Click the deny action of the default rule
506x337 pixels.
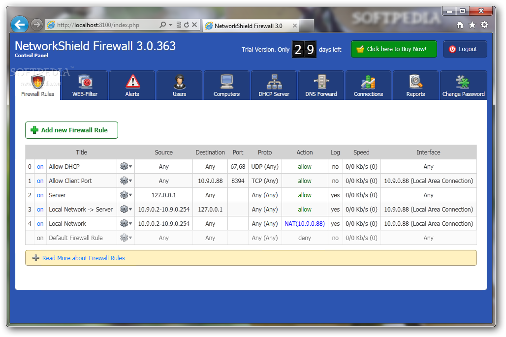click(x=305, y=238)
